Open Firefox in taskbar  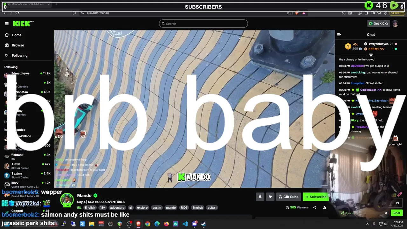(166, 224)
